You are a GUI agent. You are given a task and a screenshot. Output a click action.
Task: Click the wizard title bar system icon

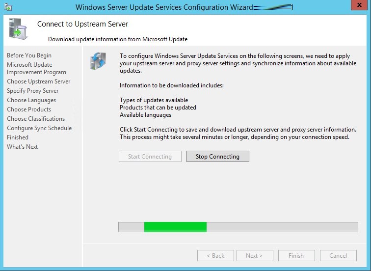click(8, 7)
